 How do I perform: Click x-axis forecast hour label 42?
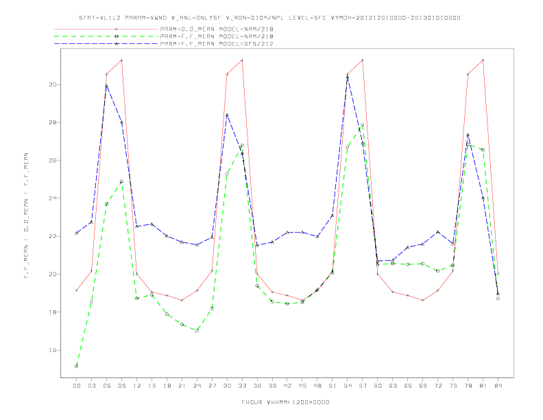pyautogui.click(x=287, y=386)
